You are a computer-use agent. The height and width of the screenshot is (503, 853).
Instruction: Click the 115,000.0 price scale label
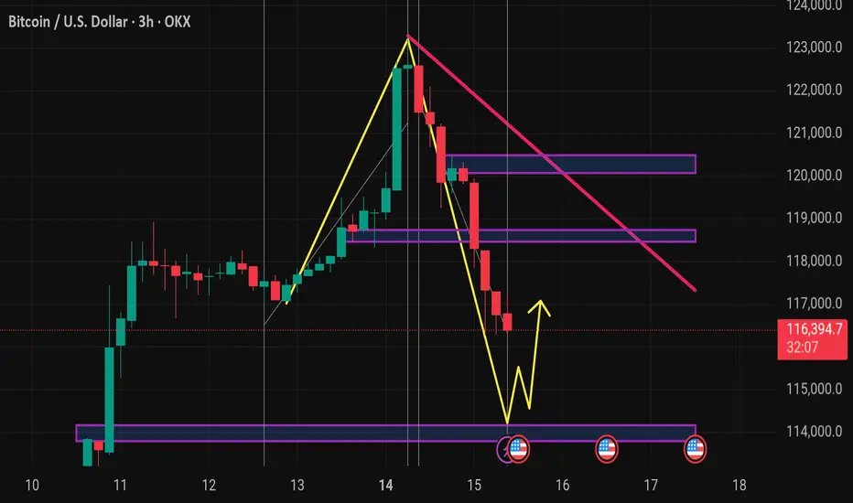(814, 389)
